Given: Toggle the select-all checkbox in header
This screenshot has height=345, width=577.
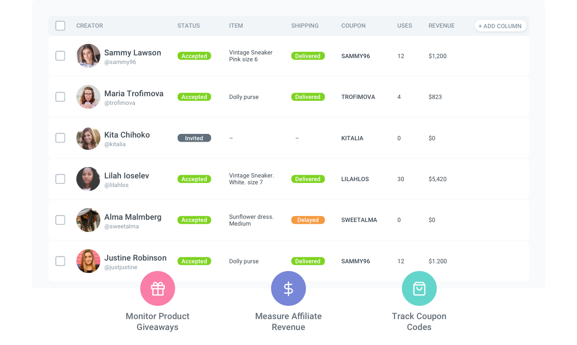Looking at the screenshot, I should (x=60, y=26).
